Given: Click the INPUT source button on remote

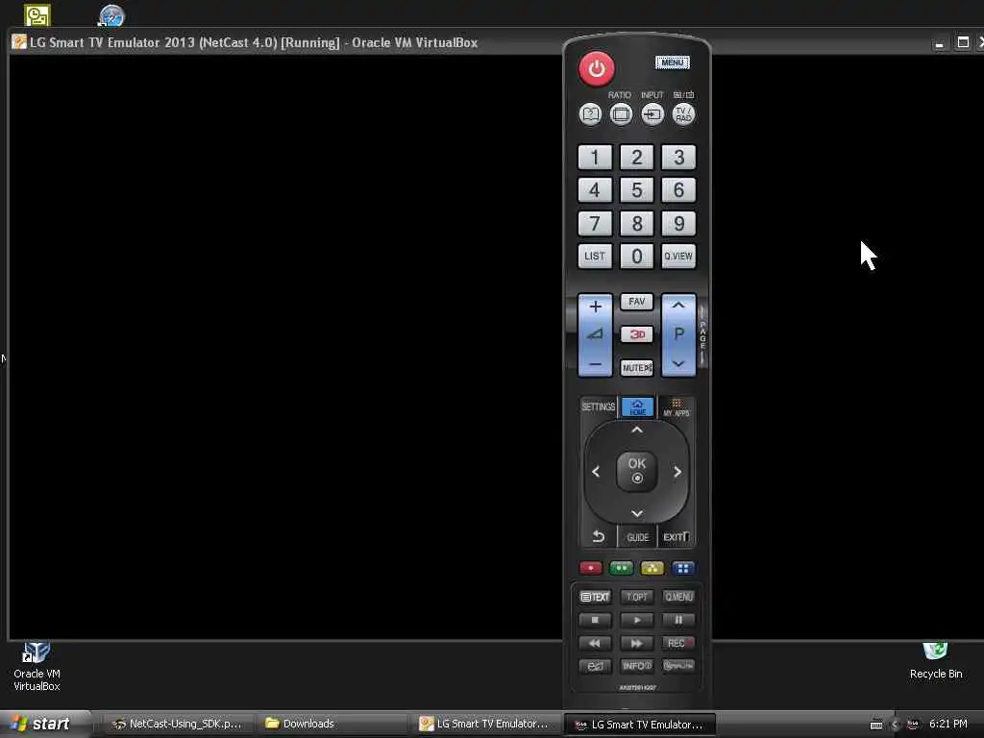Looking at the screenshot, I should [x=652, y=114].
